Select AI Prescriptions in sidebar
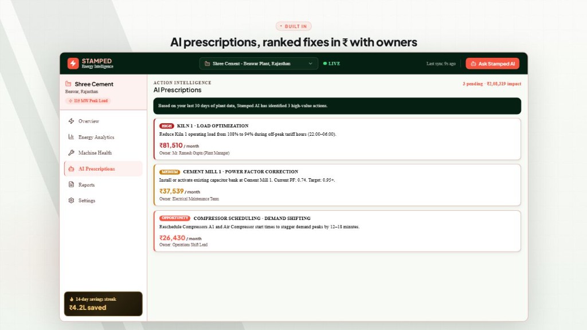 [x=103, y=169]
